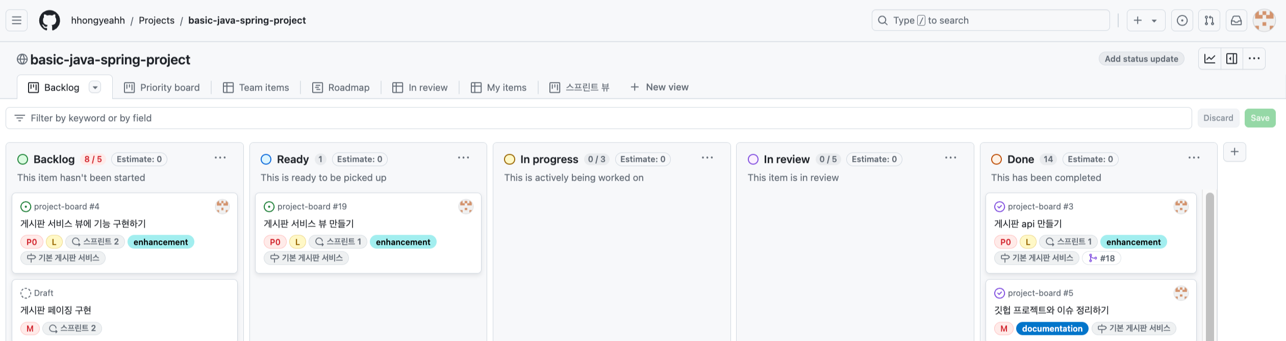
Task: Click the Done column scrollbar
Action: (1209, 267)
